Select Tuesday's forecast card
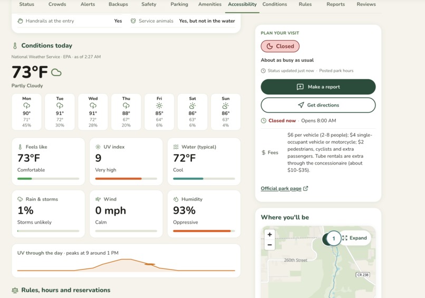The image size is (425, 298). [x=60, y=112]
